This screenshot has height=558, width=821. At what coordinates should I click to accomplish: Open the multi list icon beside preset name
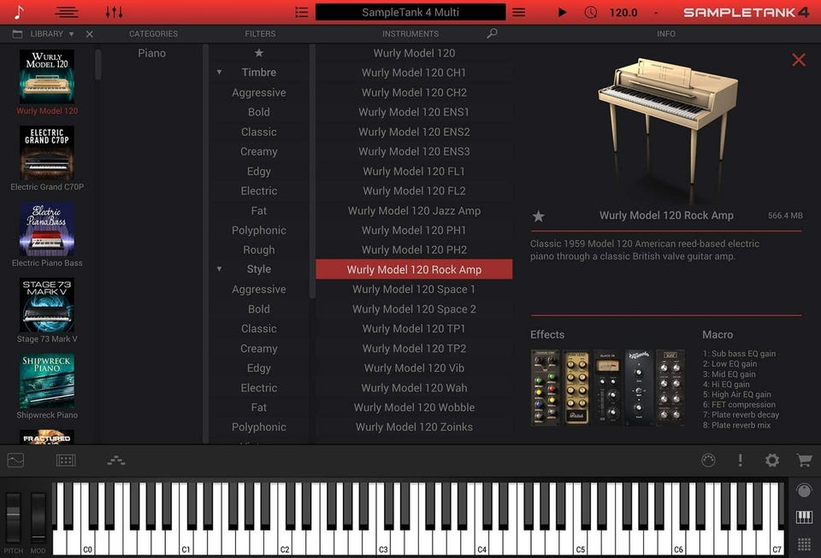302,12
